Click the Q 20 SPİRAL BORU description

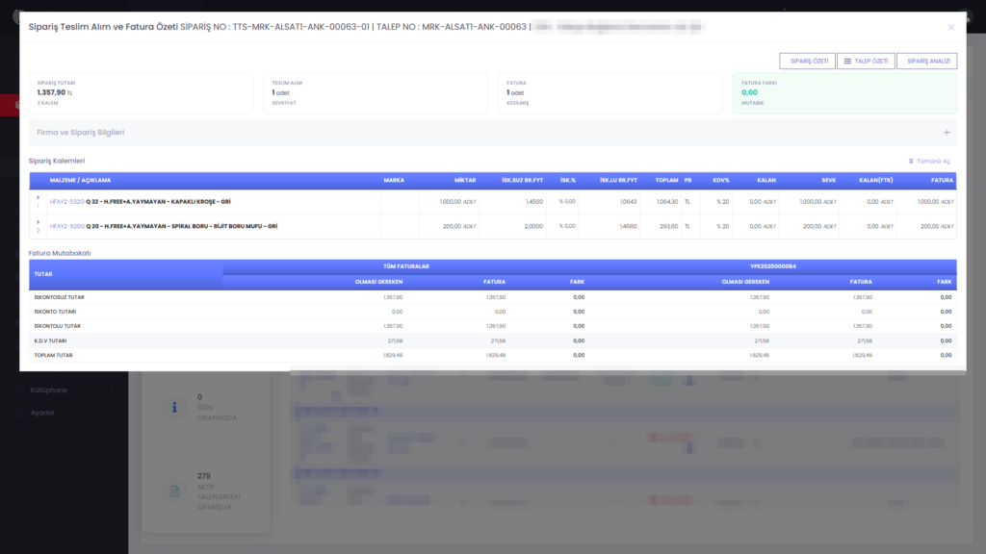point(182,226)
